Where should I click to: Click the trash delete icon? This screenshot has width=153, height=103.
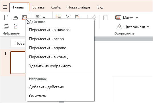click(x=105, y=18)
